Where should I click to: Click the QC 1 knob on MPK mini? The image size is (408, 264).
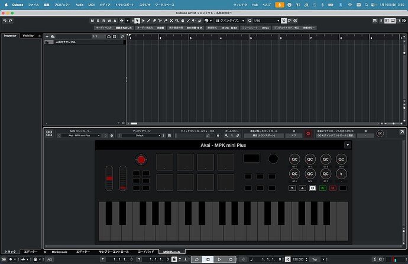coord(294,159)
